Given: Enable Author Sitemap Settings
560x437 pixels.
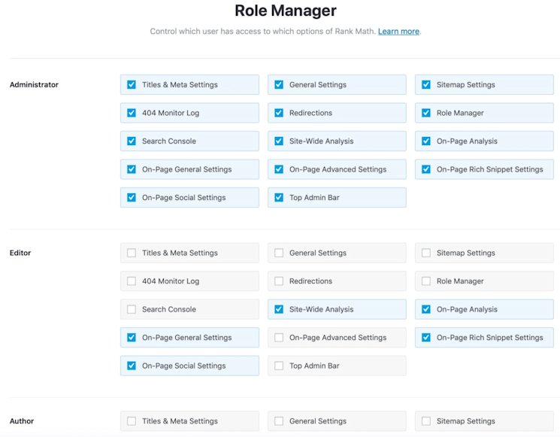Looking at the screenshot, I should 426,421.
